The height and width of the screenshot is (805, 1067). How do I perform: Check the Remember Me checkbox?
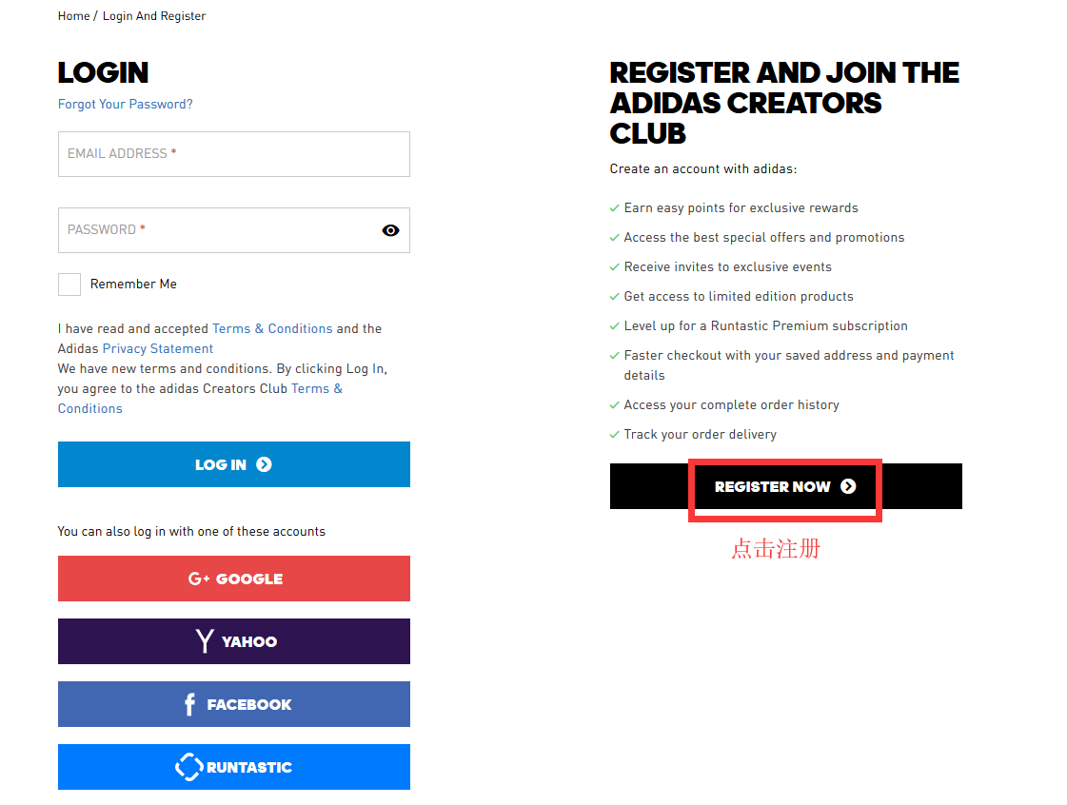69,285
